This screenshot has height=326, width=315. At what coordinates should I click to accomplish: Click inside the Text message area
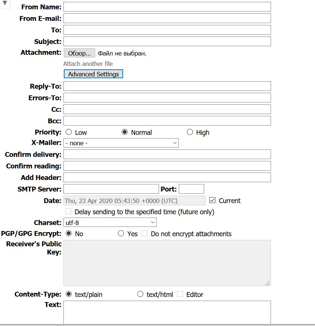167,312
